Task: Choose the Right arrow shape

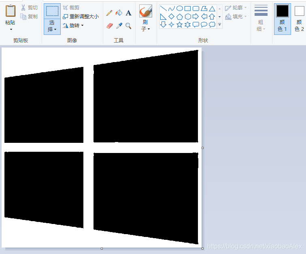Action: pos(196,17)
